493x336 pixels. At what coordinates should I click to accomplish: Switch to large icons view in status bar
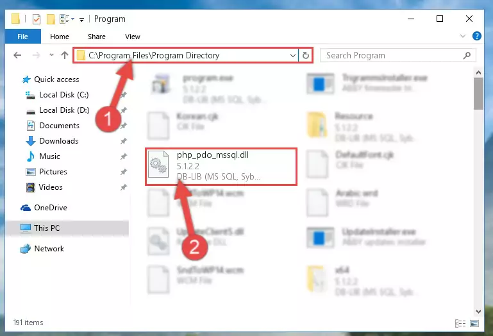coord(474,323)
